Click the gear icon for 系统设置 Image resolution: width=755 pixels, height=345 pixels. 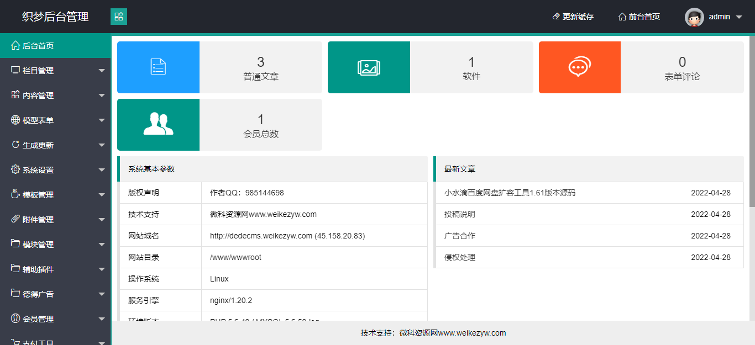tap(16, 169)
